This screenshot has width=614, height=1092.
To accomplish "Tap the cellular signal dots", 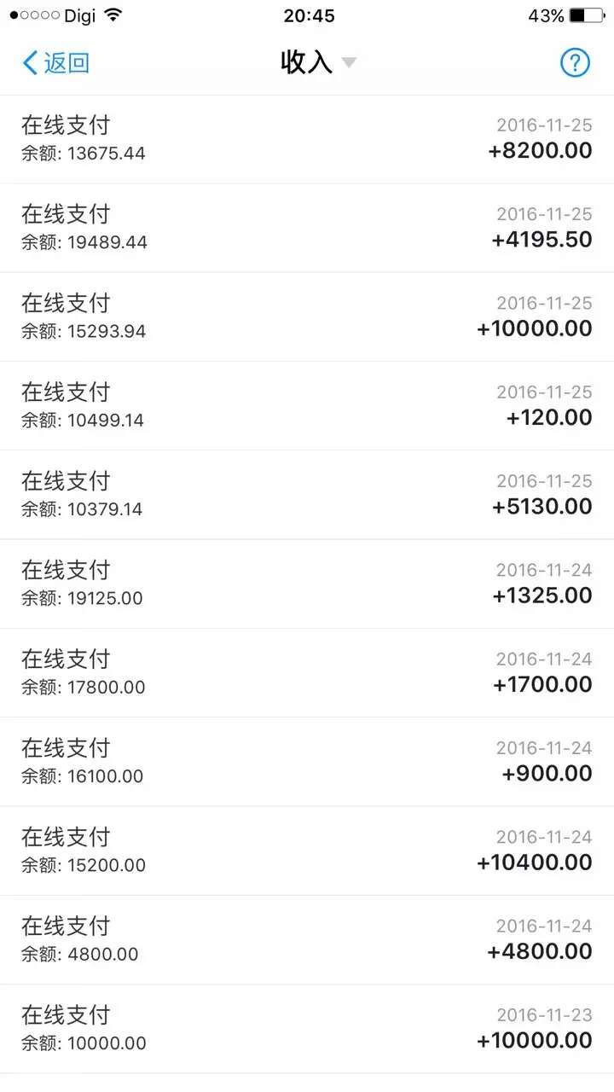I will pyautogui.click(x=34, y=15).
